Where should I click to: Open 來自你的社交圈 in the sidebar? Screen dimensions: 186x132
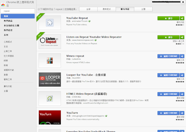pyautogui.click(x=11, y=26)
